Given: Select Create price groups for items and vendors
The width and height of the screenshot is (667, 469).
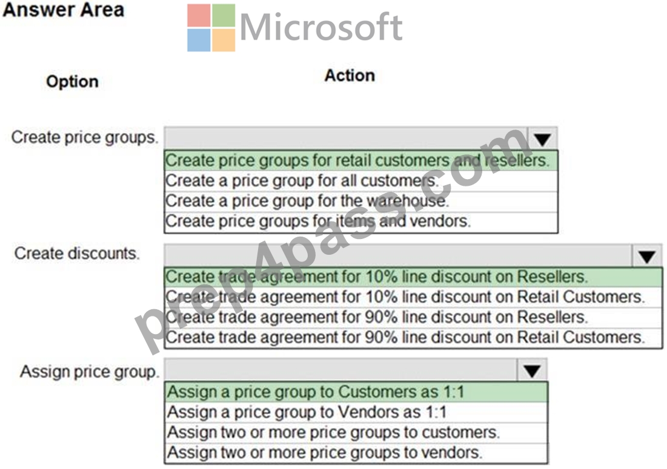Looking at the screenshot, I should point(360,221).
